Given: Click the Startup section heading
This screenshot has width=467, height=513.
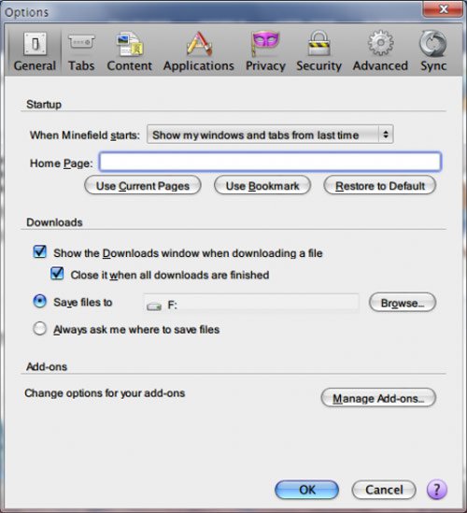Looking at the screenshot, I should 44,105.
